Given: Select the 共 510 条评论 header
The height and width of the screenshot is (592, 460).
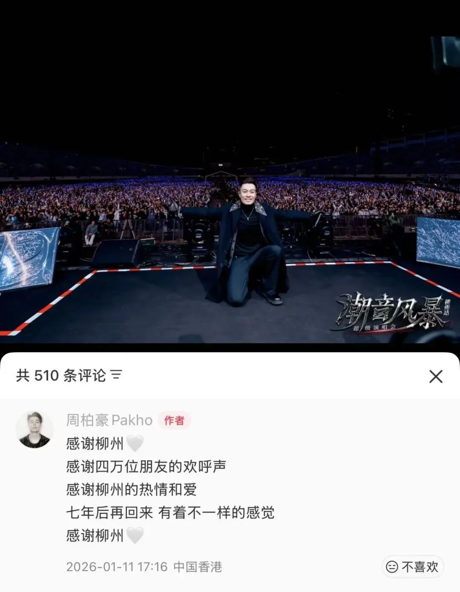Looking at the screenshot, I should pos(61,375).
